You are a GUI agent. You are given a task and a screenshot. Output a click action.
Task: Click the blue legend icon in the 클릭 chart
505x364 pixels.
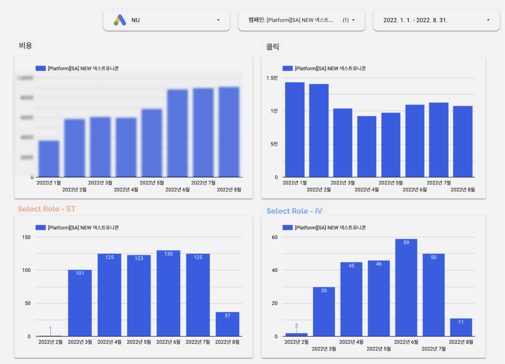[x=287, y=68]
